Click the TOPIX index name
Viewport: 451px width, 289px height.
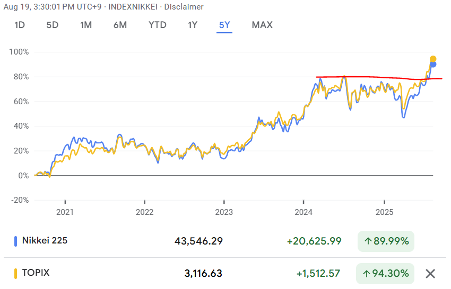36,273
